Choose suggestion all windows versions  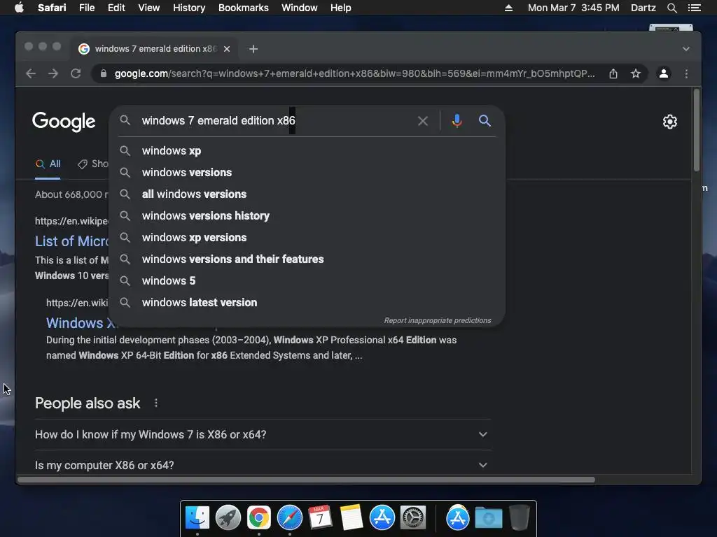307,194
